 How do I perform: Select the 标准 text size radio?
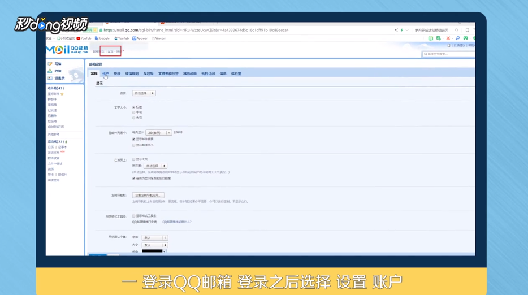click(x=133, y=107)
